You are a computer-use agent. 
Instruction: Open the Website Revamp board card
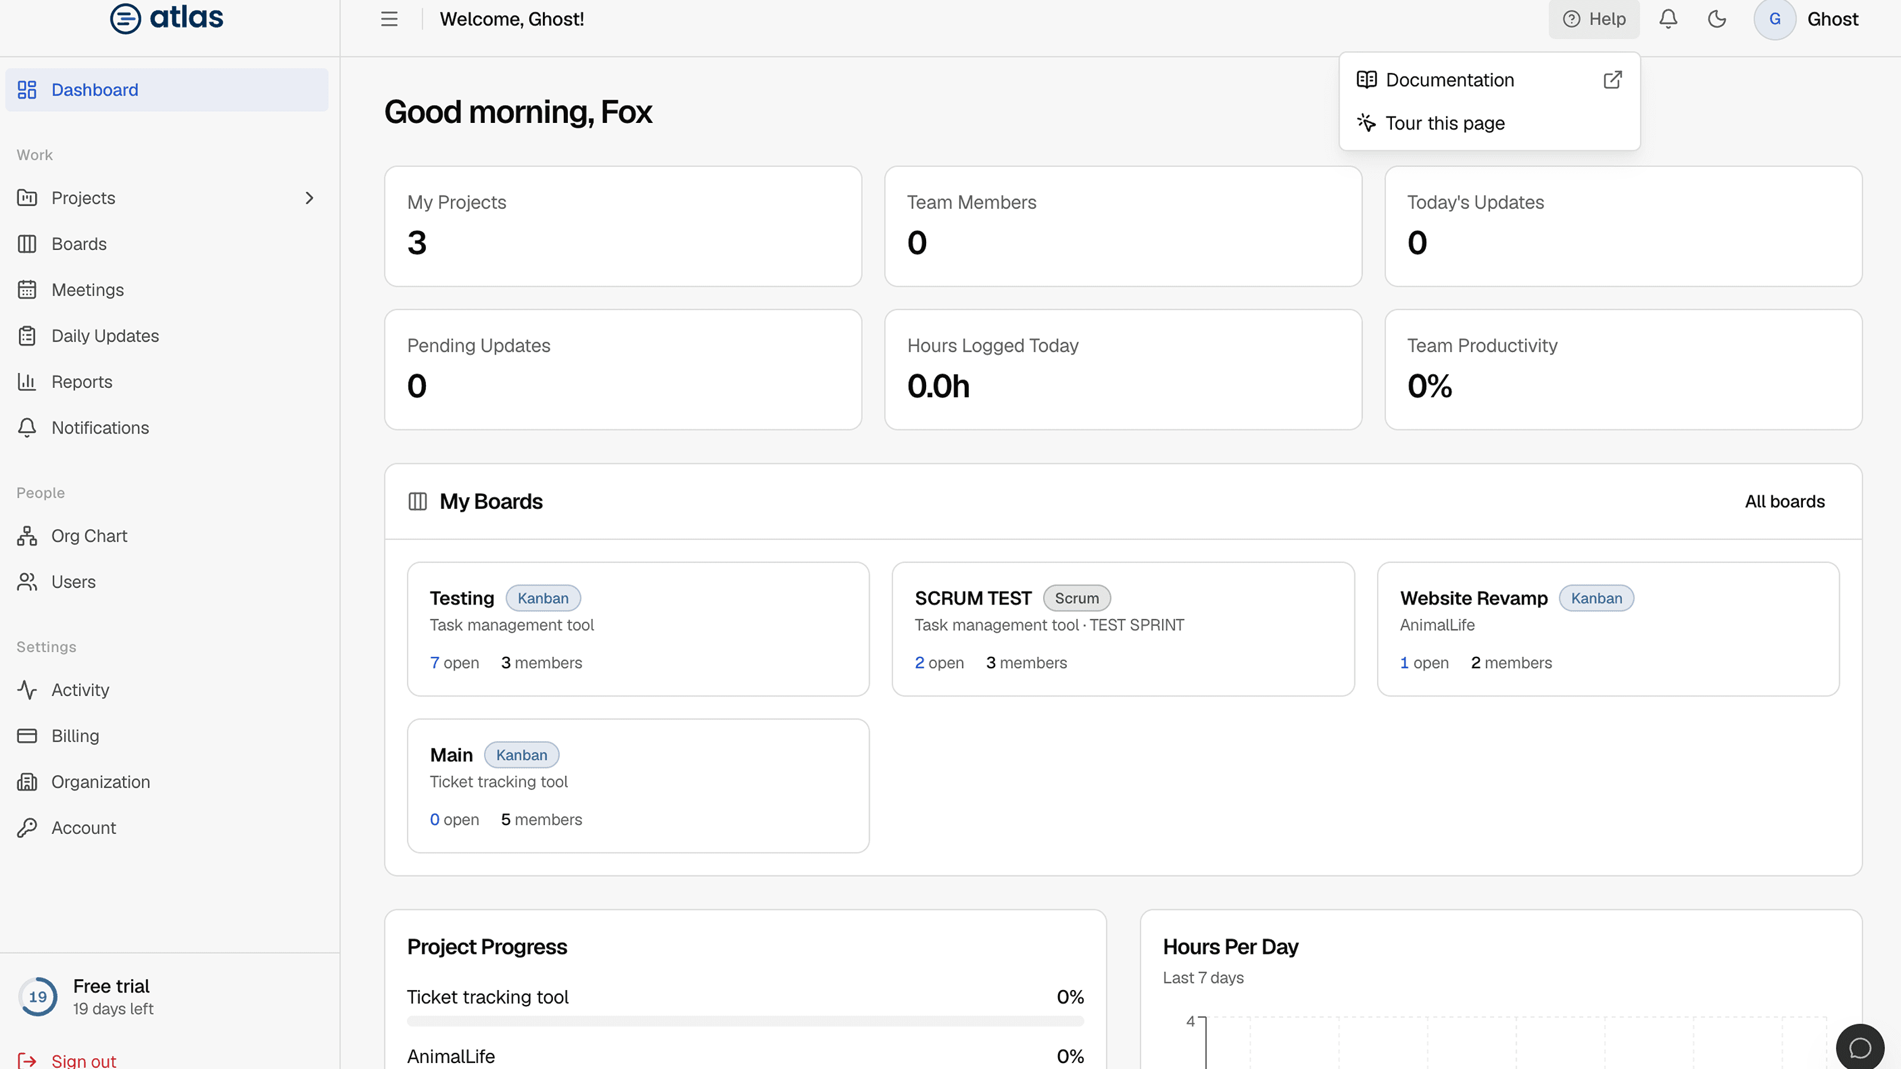tap(1608, 630)
